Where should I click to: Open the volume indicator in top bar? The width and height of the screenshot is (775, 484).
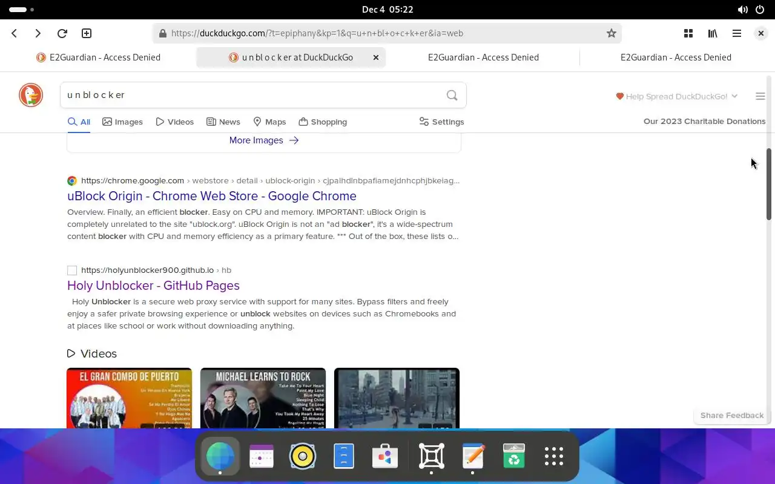[742, 10]
